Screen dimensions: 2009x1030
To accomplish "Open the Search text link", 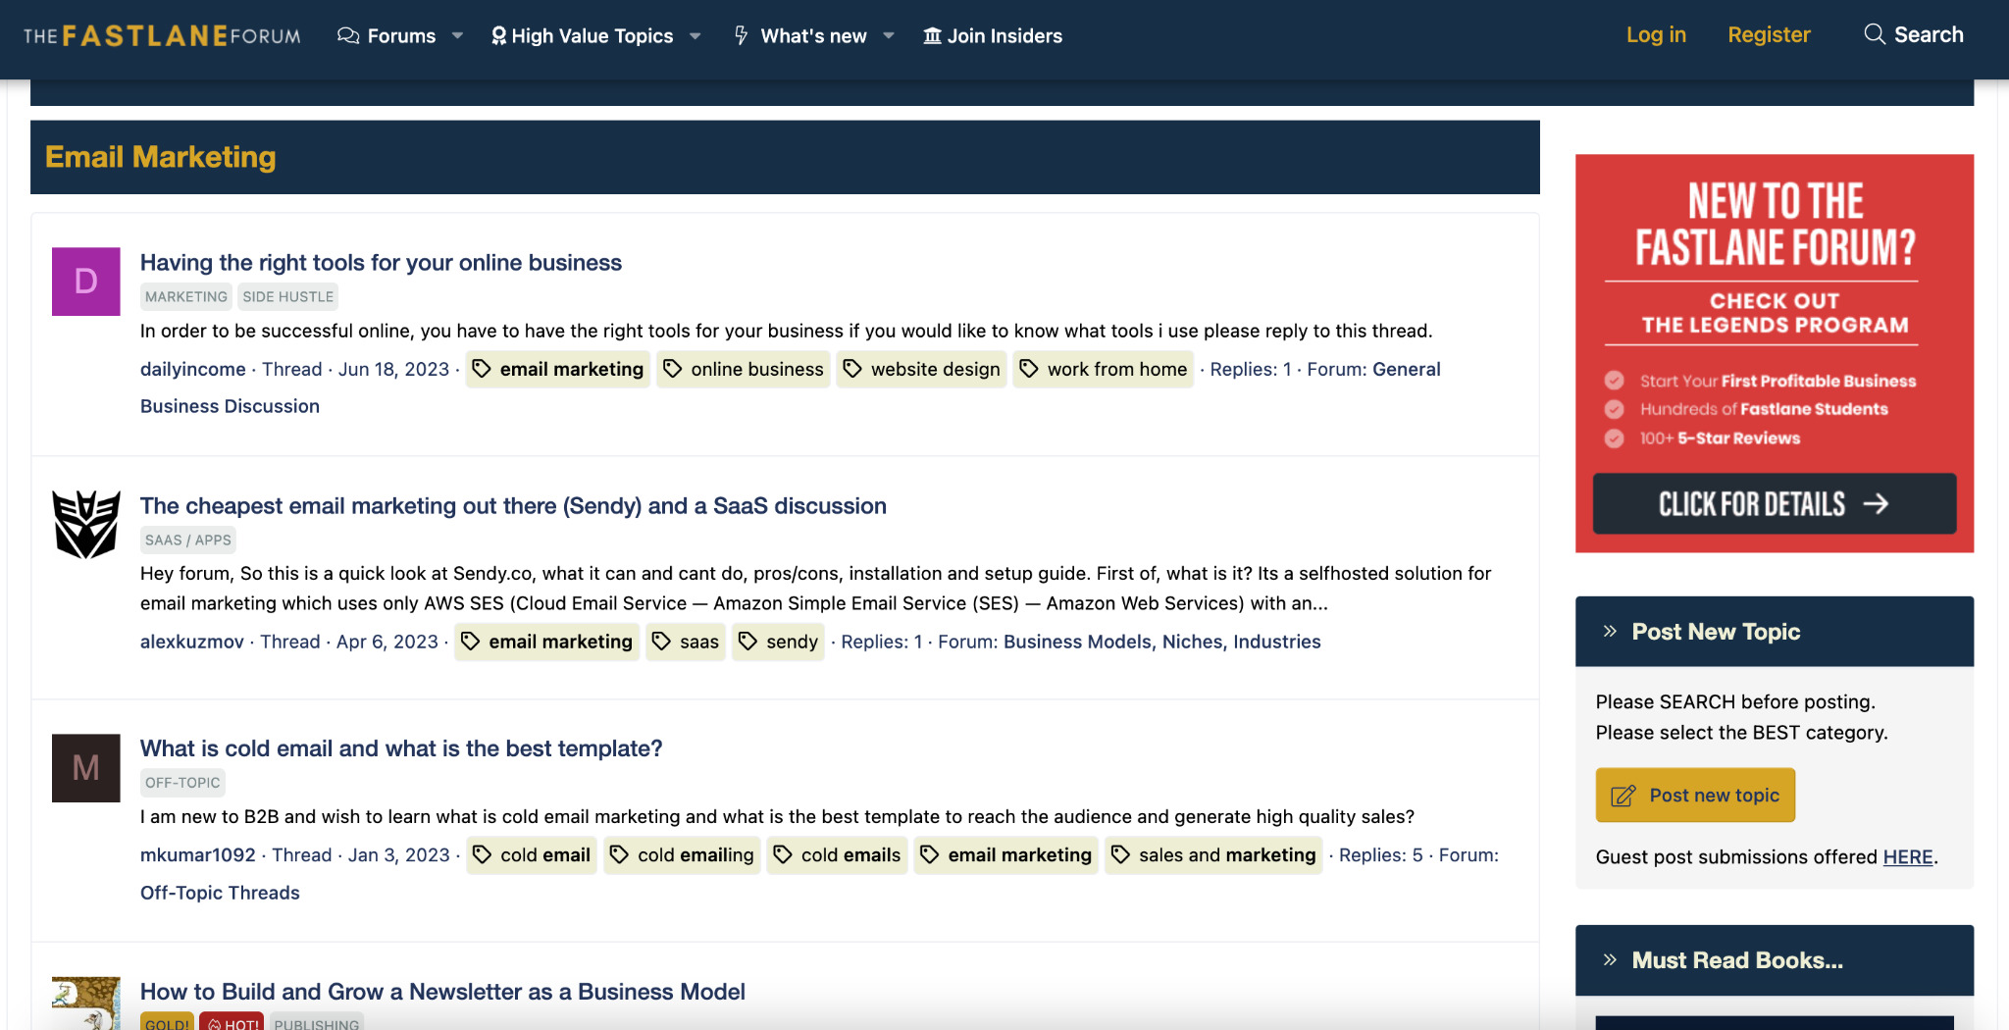I will (x=1929, y=35).
